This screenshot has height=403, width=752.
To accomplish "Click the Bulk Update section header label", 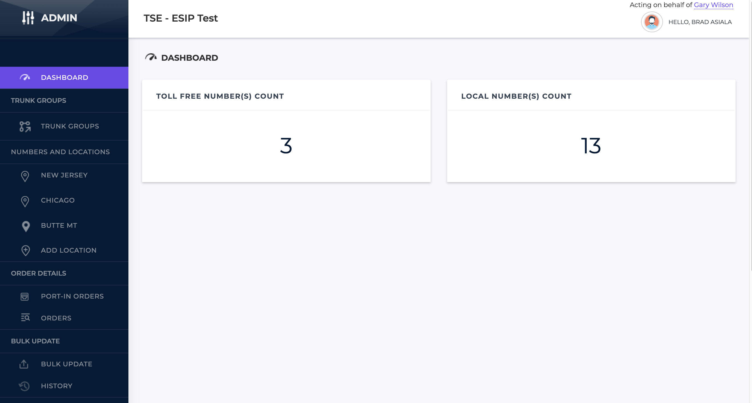I will pyautogui.click(x=35, y=341).
